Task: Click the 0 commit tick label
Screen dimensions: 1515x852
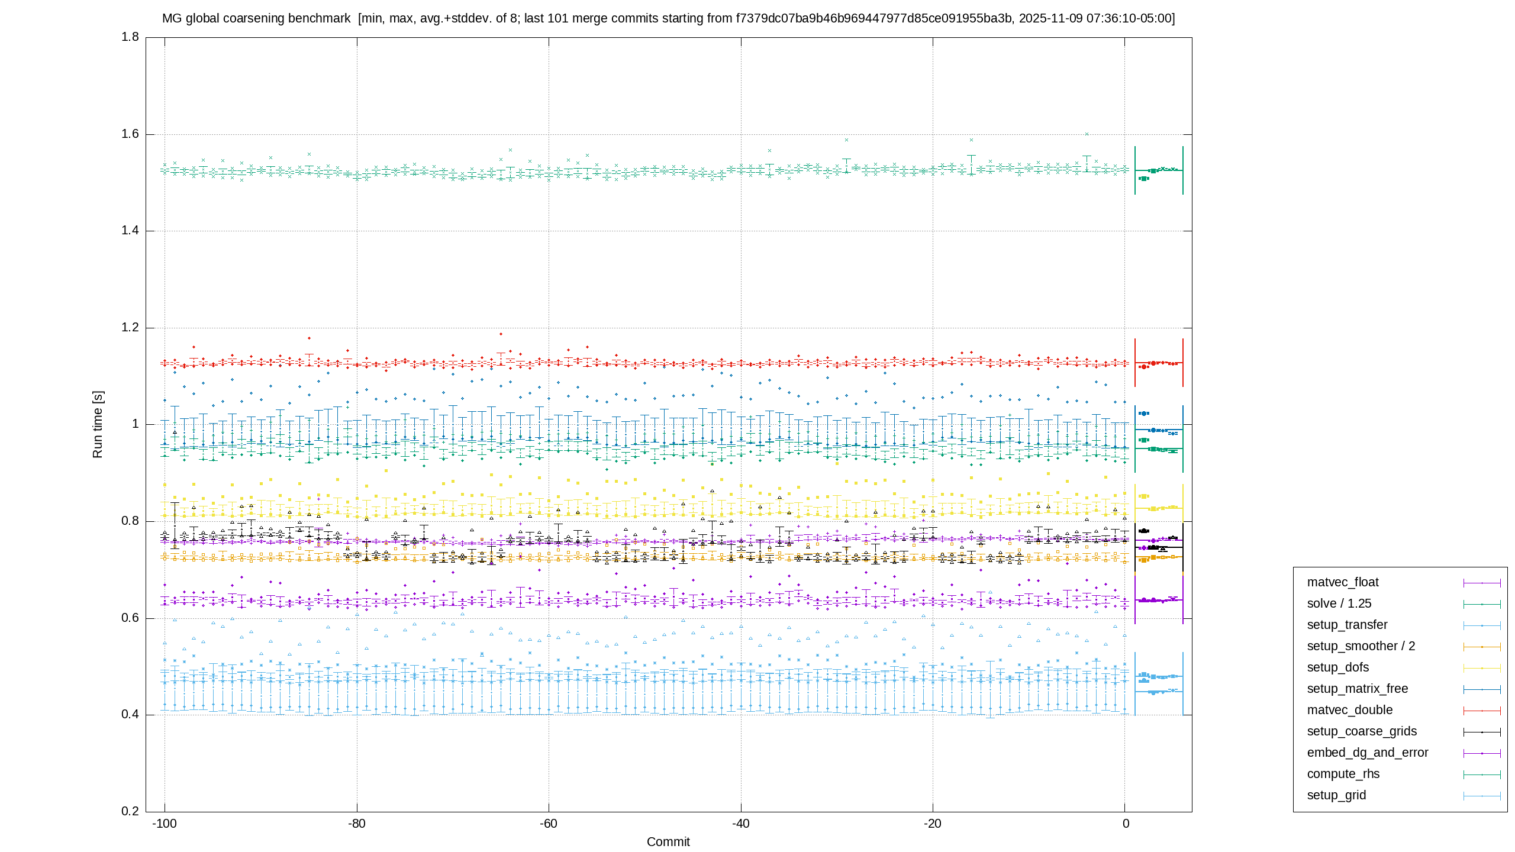Action: pos(1126,824)
